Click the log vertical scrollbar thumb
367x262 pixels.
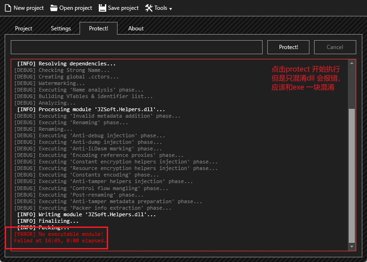[352, 176]
